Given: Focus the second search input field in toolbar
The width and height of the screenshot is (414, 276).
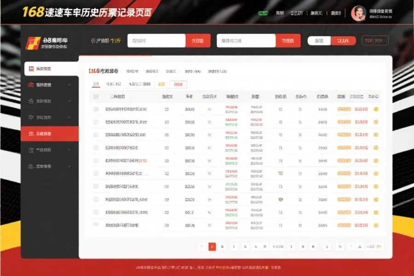Looking at the screenshot, I should point(246,40).
